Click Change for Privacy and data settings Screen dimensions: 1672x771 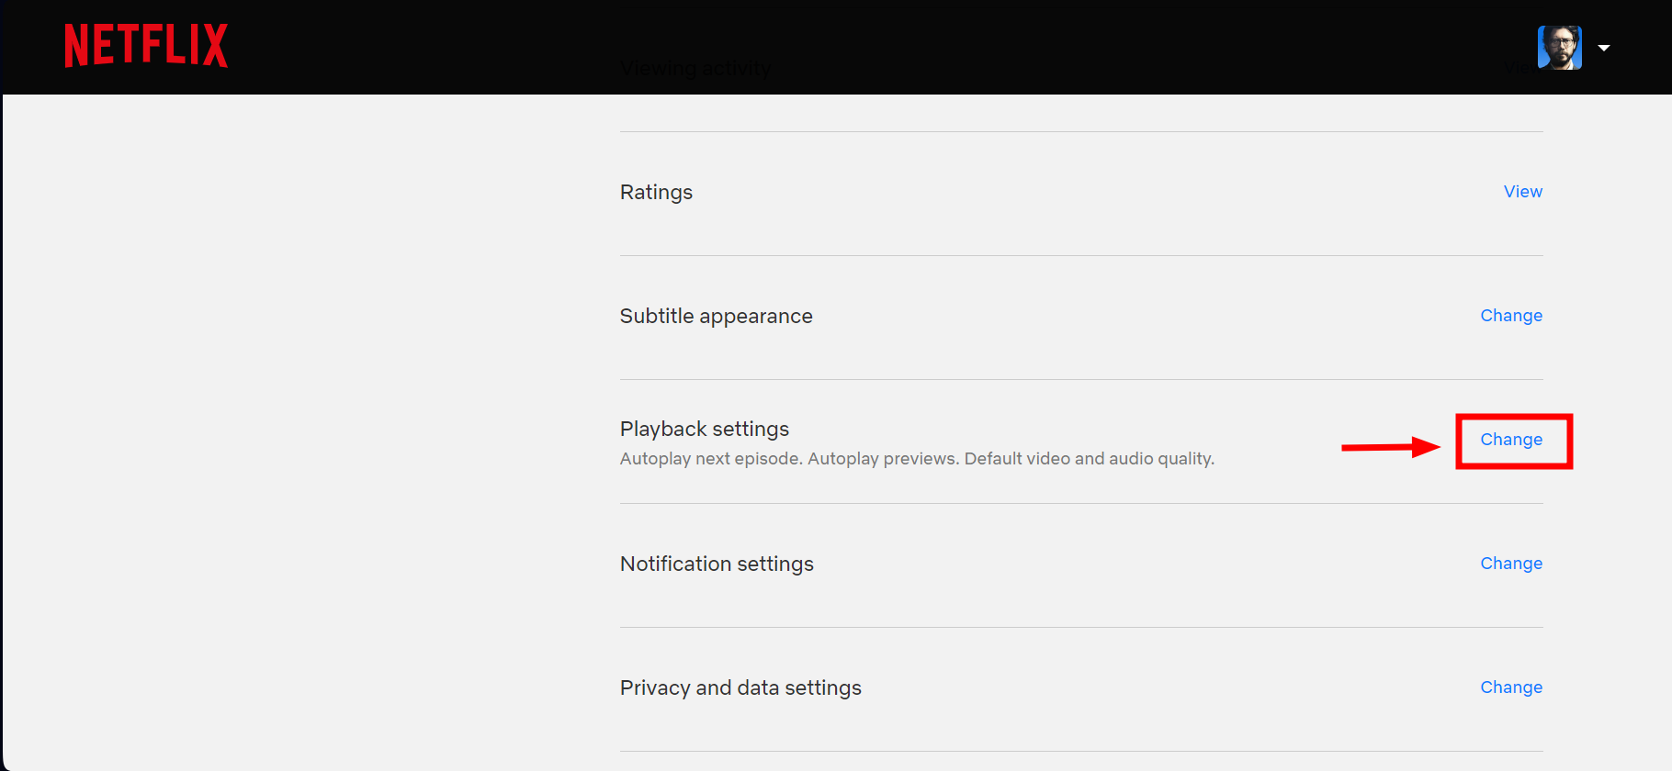coord(1510,687)
